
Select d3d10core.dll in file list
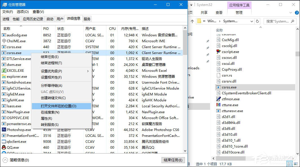233,152
